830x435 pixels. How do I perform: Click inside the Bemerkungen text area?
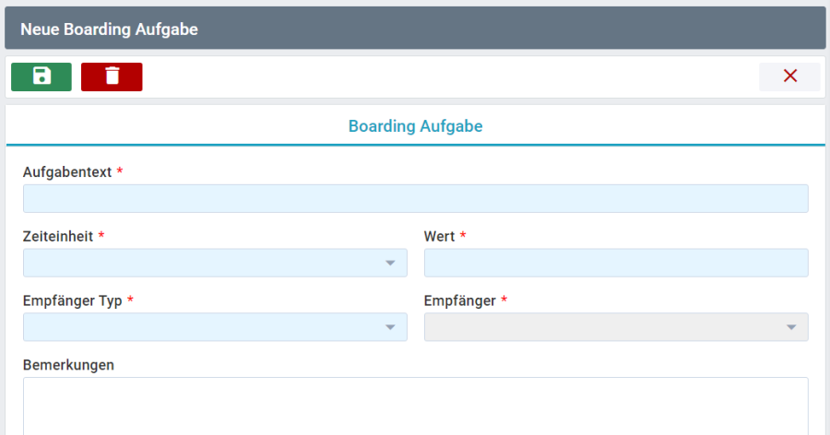click(415, 406)
